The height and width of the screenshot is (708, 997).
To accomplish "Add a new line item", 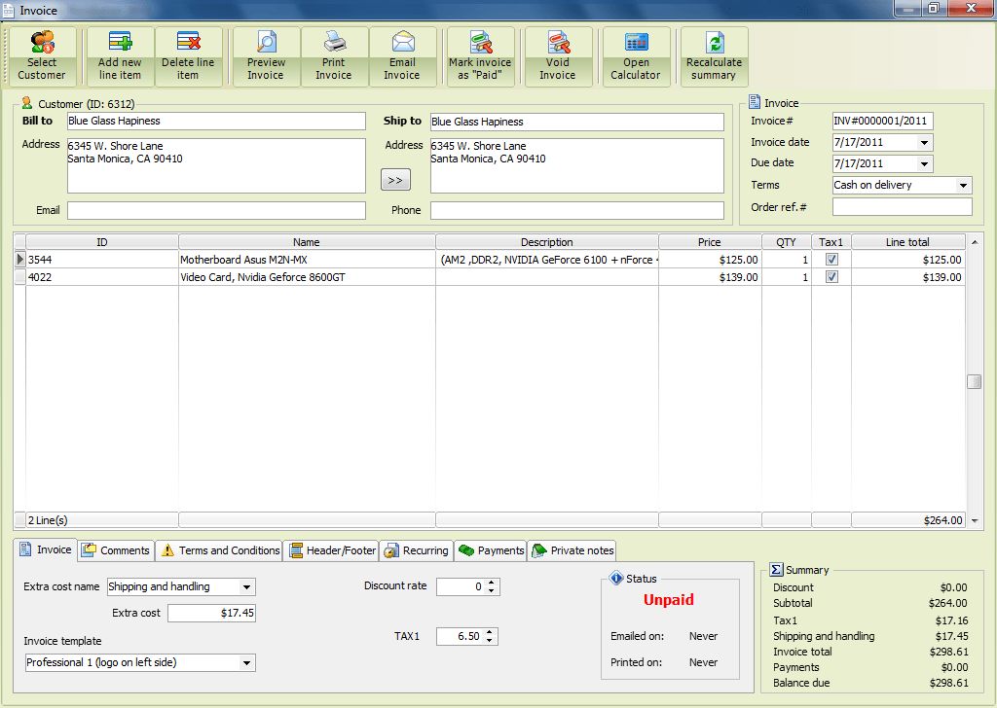I will point(120,56).
